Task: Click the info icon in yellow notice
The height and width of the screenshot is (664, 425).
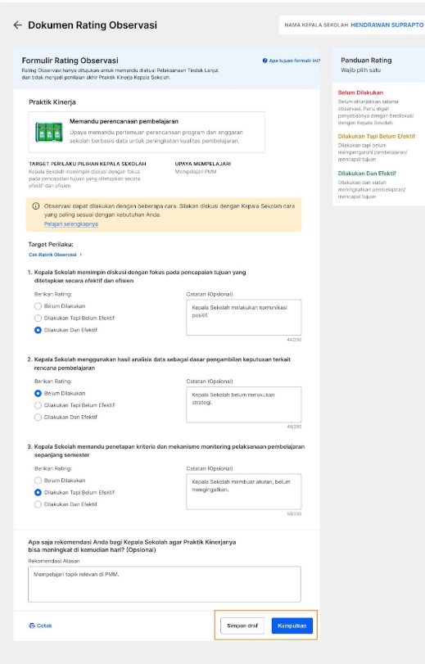Action: 36,206
